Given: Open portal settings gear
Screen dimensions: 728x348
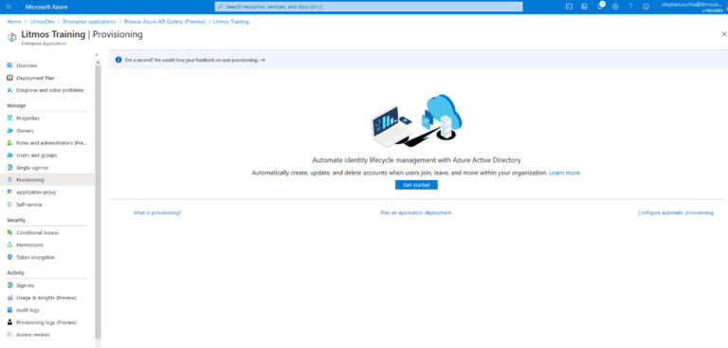Looking at the screenshot, I should point(615,7).
